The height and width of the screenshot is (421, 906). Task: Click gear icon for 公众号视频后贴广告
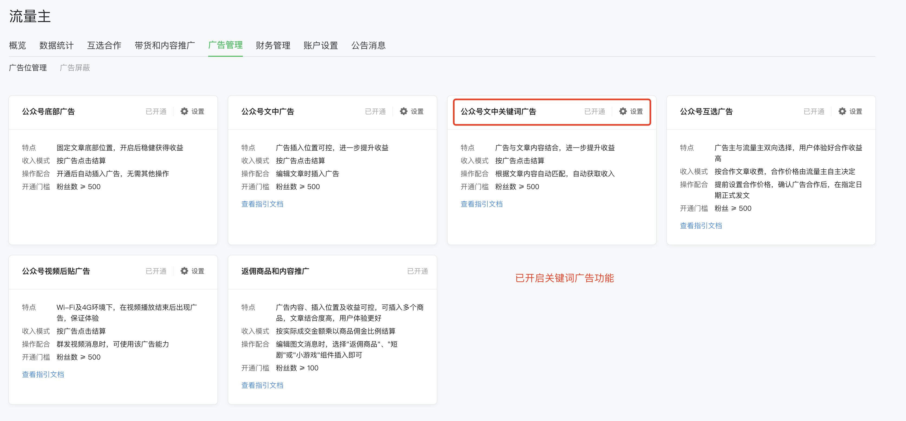[184, 271]
